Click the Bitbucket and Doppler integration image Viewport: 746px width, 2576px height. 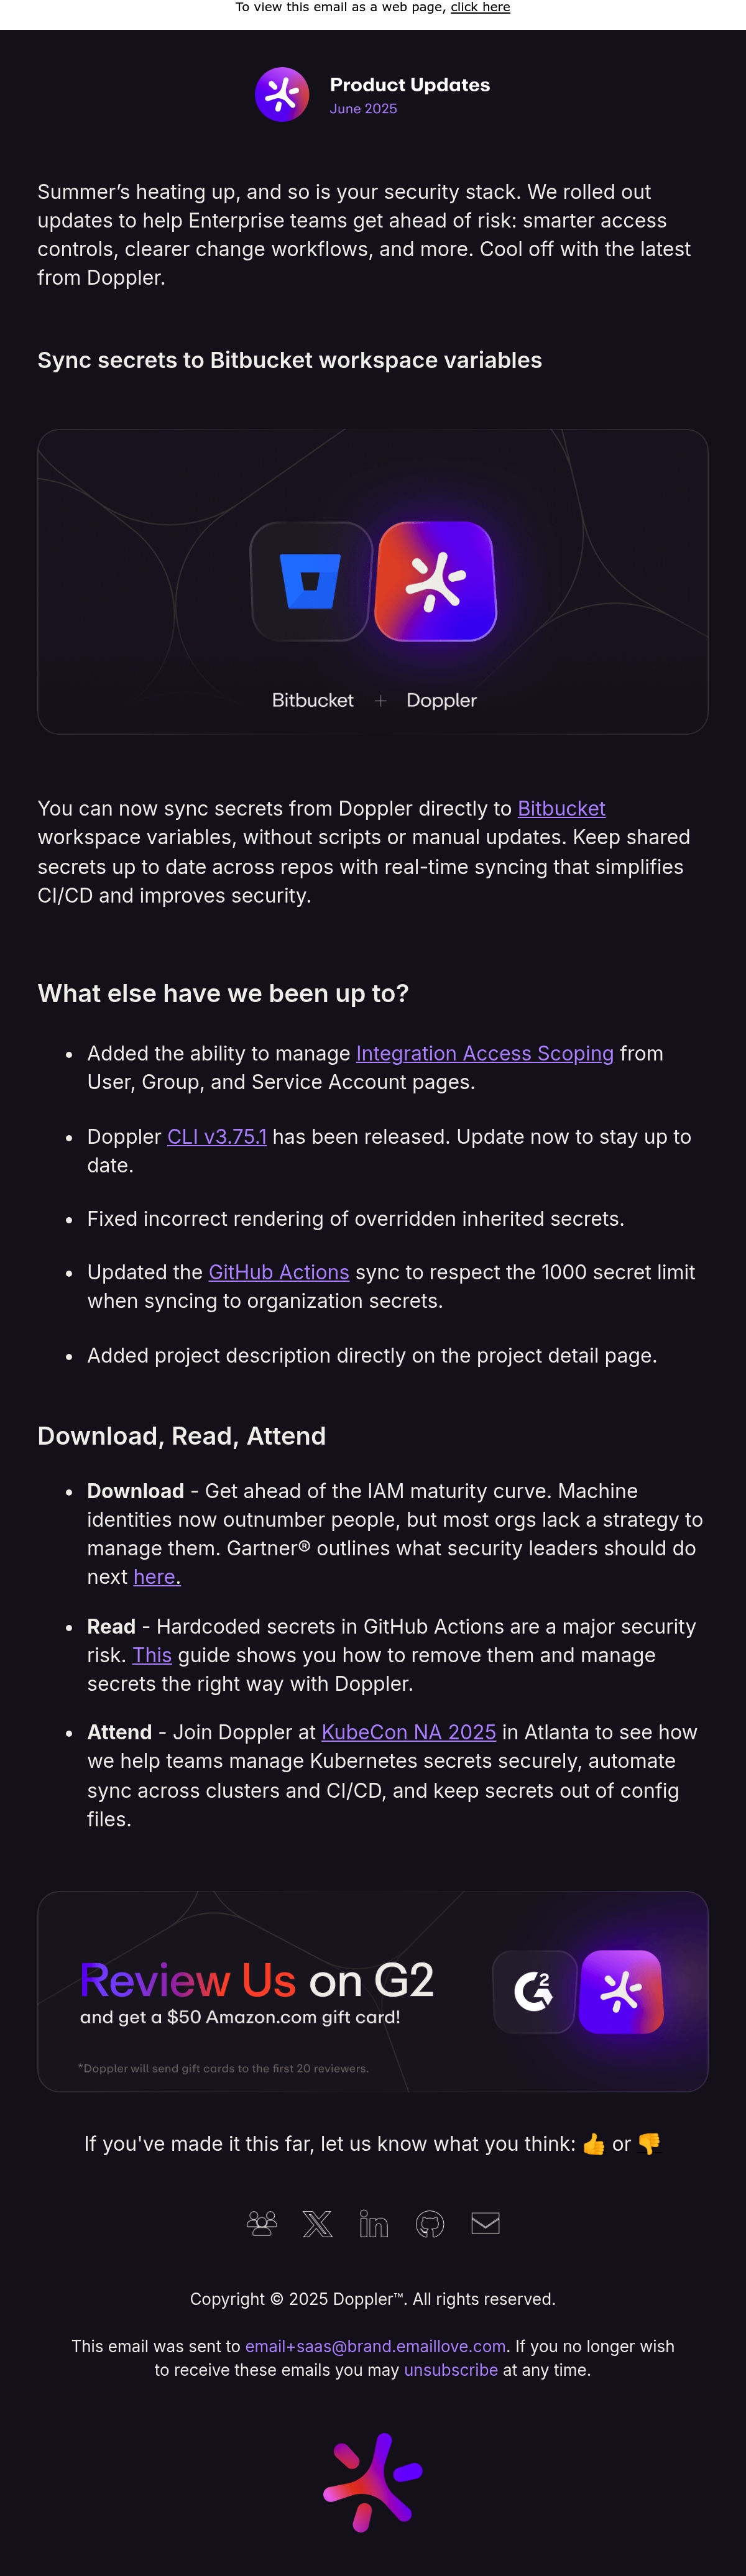(x=373, y=582)
